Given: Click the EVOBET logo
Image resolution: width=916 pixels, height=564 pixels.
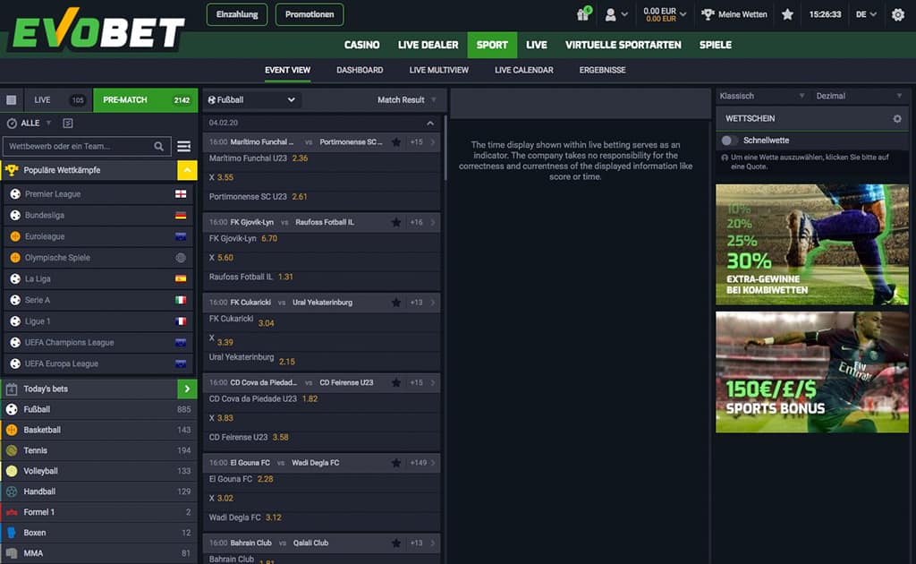Looking at the screenshot, I should coord(98,30).
